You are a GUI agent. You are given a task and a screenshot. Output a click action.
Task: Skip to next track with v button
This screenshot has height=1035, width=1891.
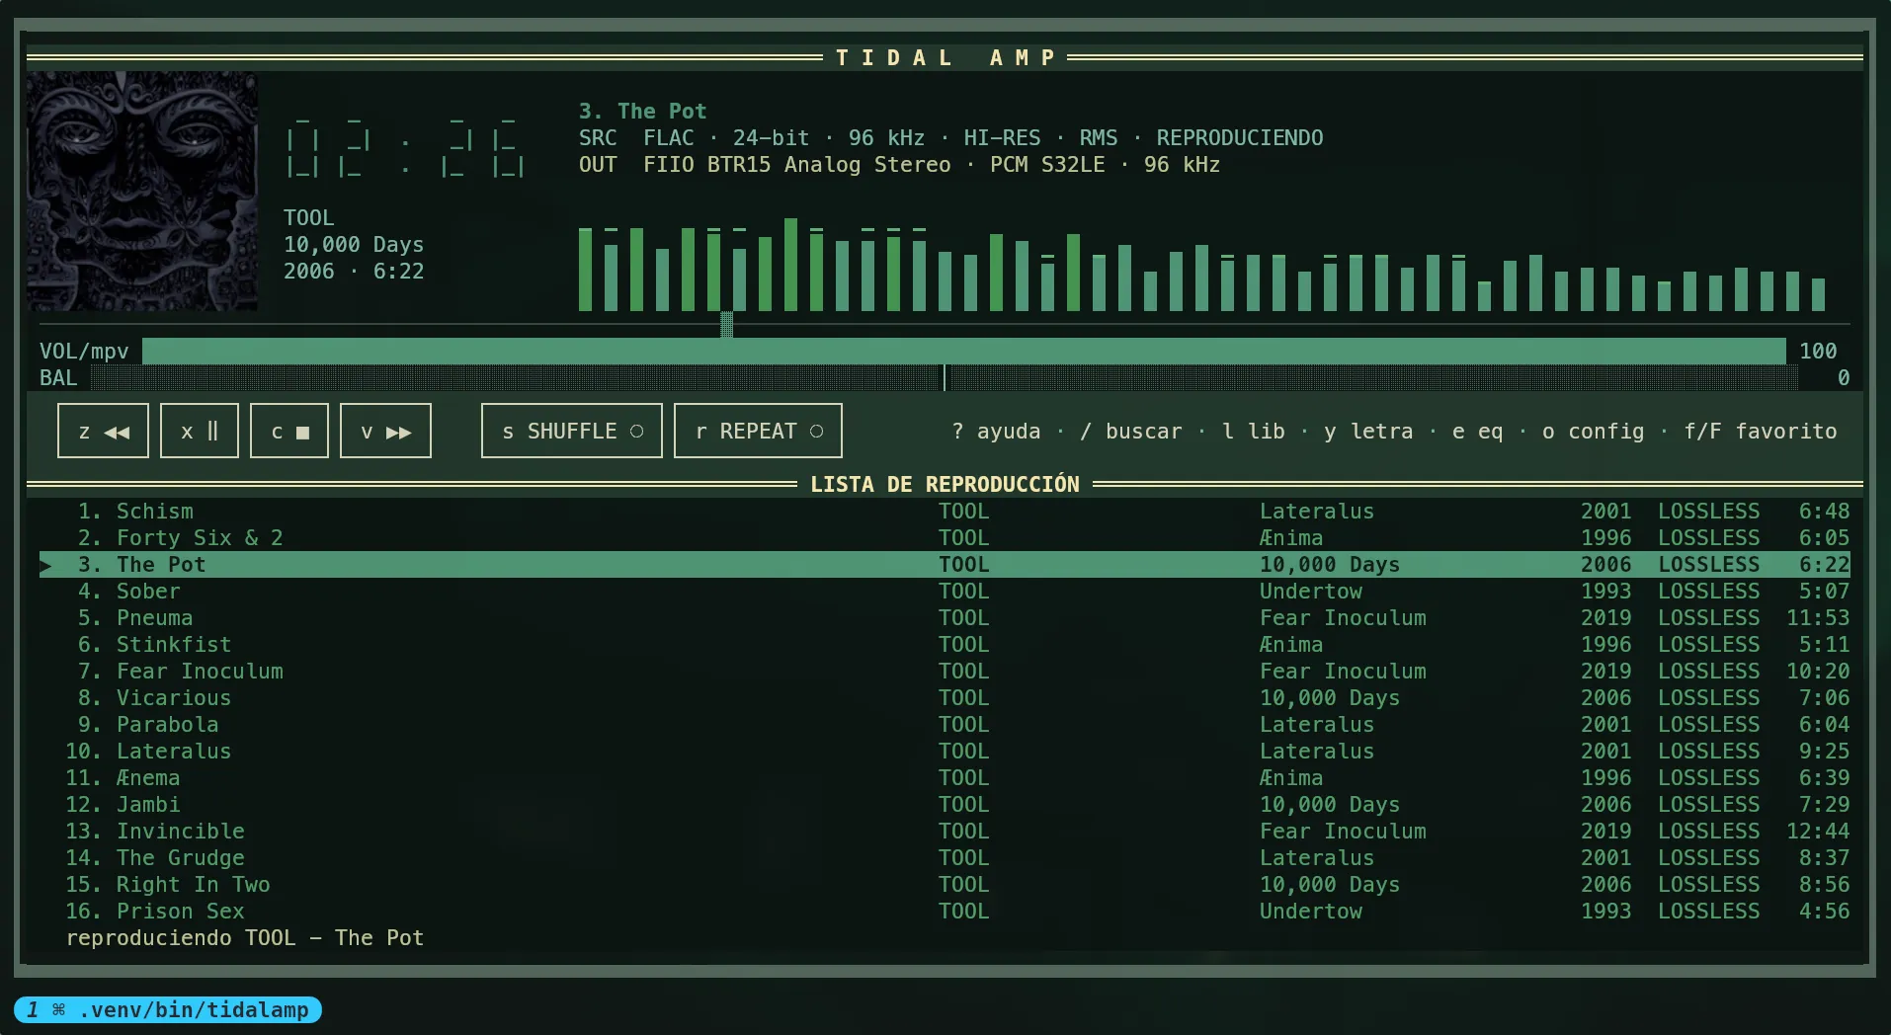(385, 431)
